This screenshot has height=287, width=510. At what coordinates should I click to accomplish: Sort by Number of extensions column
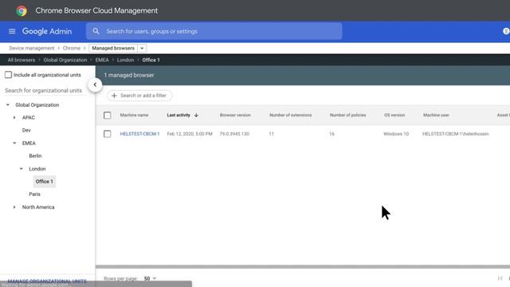[290, 115]
